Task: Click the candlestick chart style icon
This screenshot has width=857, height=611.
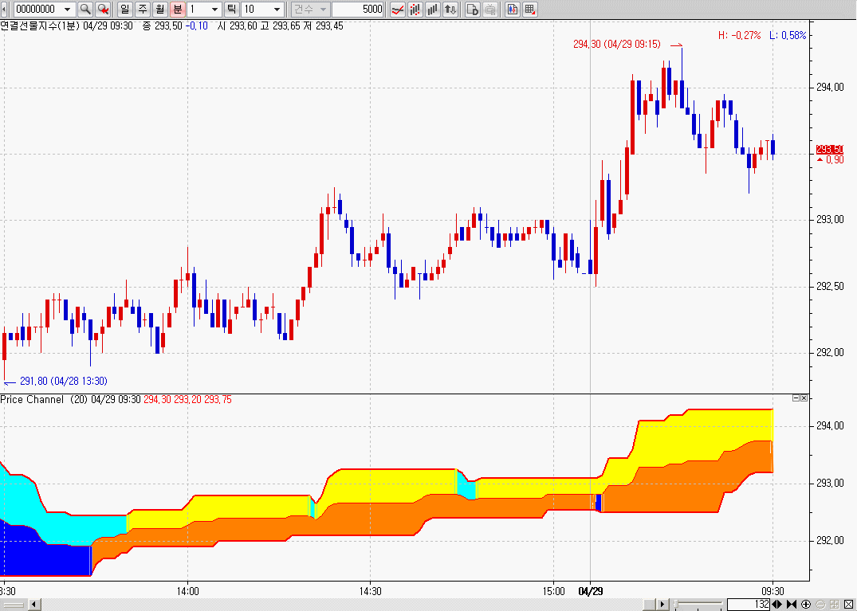Action: point(415,10)
